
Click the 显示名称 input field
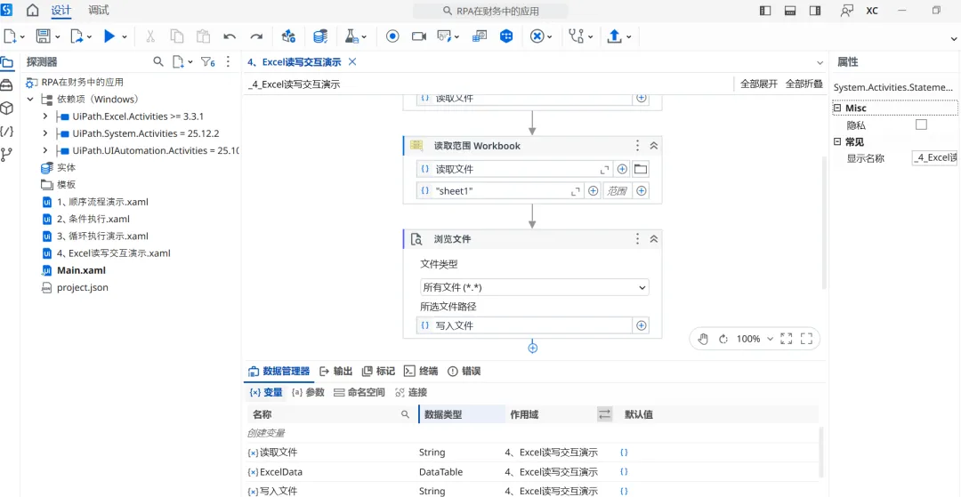[934, 158]
